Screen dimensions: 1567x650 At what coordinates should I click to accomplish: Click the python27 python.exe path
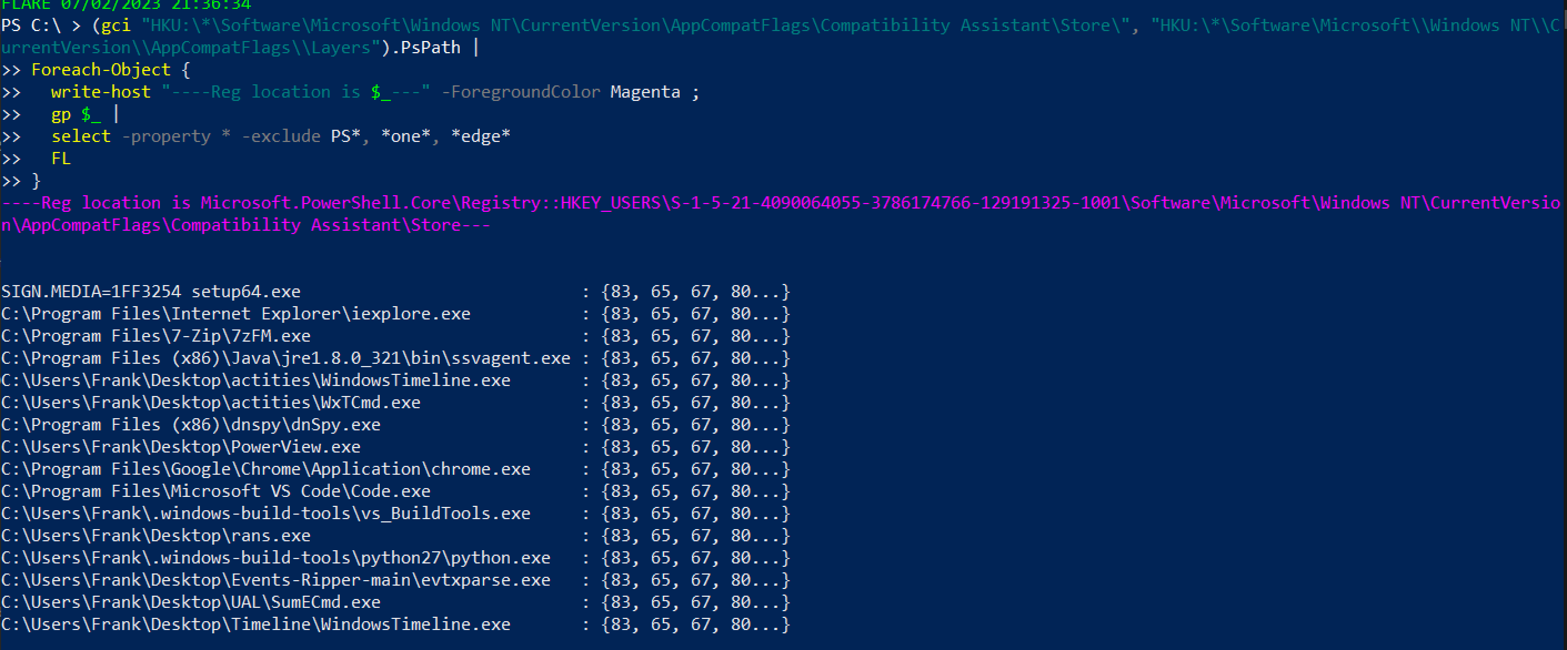[x=275, y=558]
